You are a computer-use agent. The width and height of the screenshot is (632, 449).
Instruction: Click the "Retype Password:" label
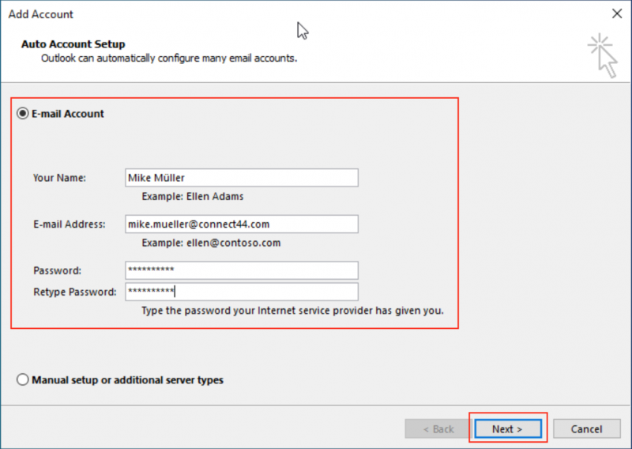point(75,292)
